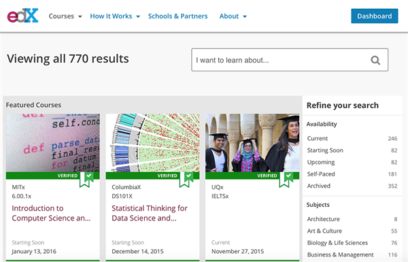Filter availability by Starting Soon
Image resolution: width=408 pixels, height=262 pixels.
point(352,150)
